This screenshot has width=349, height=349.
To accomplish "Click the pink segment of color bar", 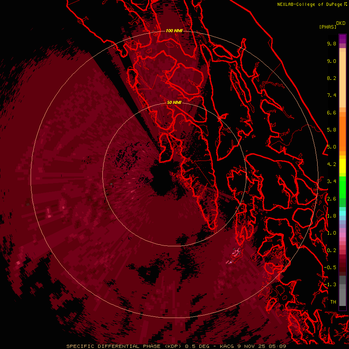I will click(342, 235).
